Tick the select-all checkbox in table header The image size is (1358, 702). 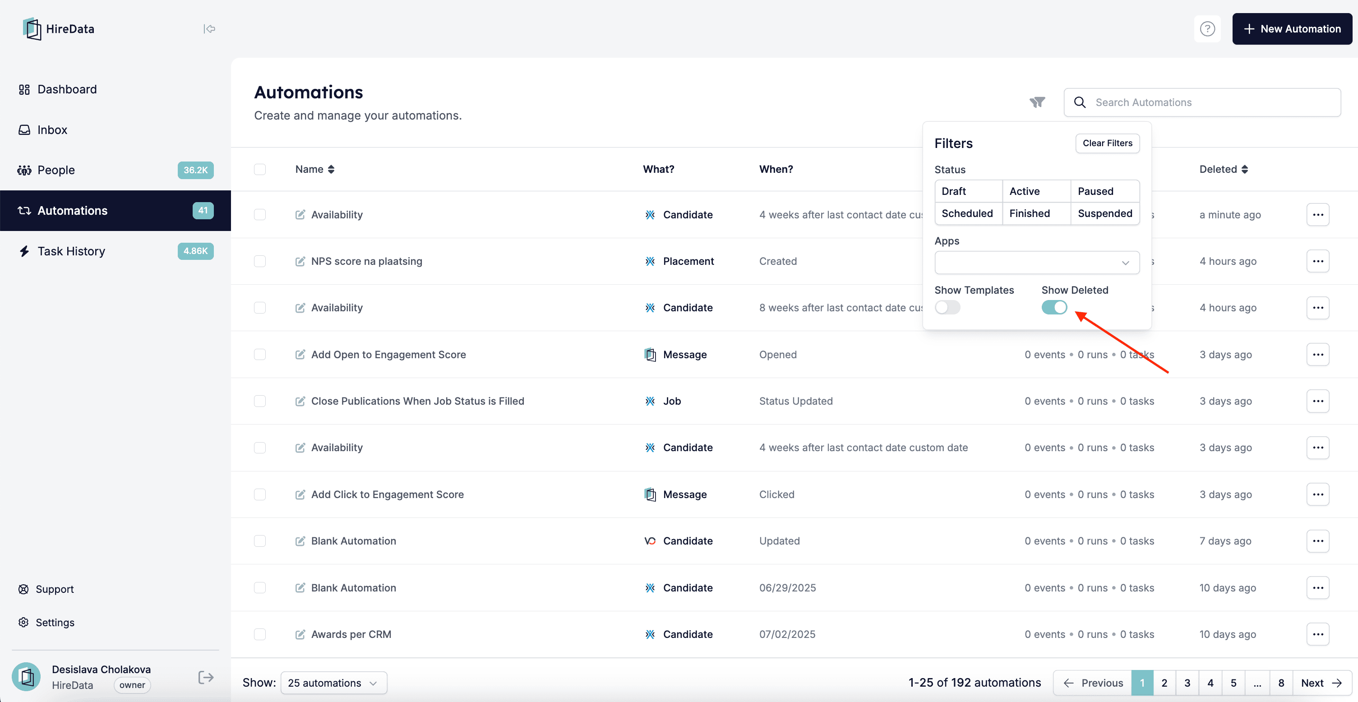(260, 169)
